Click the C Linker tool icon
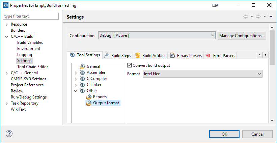 (82, 85)
